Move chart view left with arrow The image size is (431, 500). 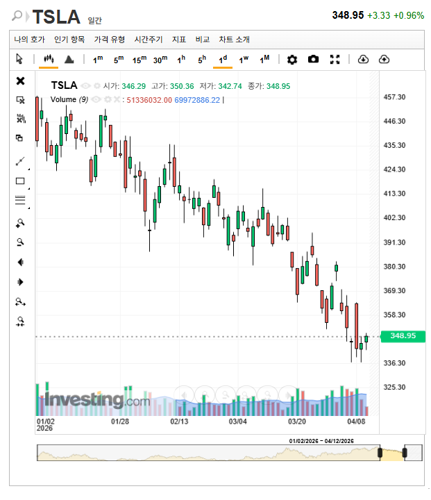[x=20, y=262]
